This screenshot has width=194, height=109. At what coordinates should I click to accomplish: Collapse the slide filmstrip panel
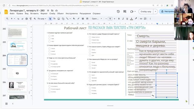coord(13,104)
